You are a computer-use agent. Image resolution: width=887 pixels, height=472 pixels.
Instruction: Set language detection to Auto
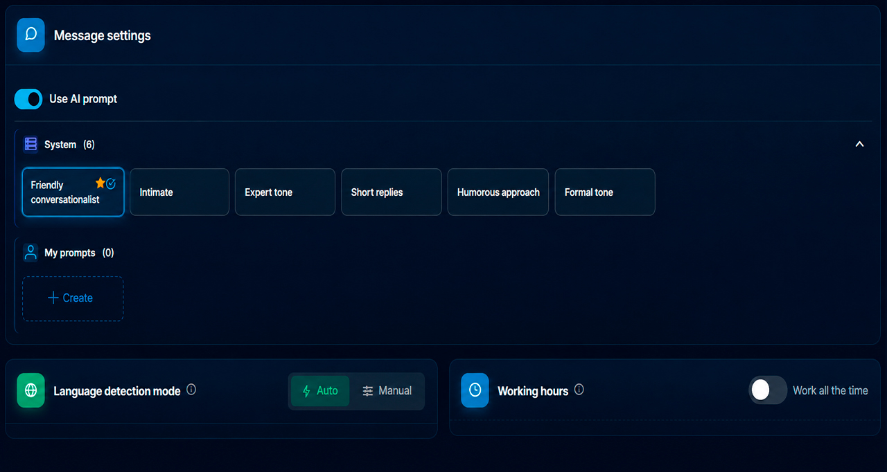point(320,391)
